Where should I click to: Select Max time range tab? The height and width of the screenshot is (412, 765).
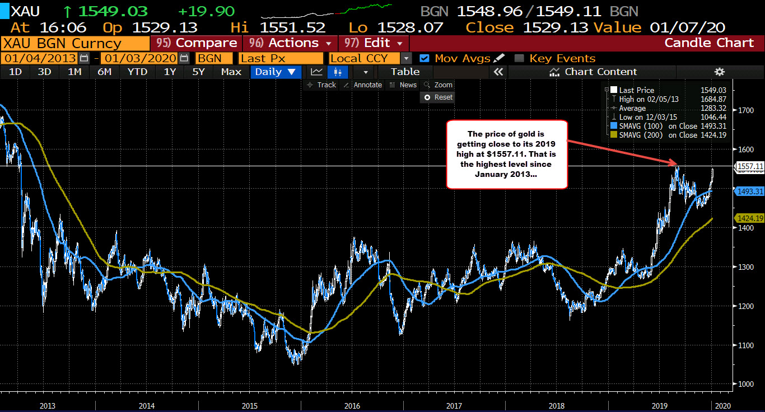pos(231,72)
